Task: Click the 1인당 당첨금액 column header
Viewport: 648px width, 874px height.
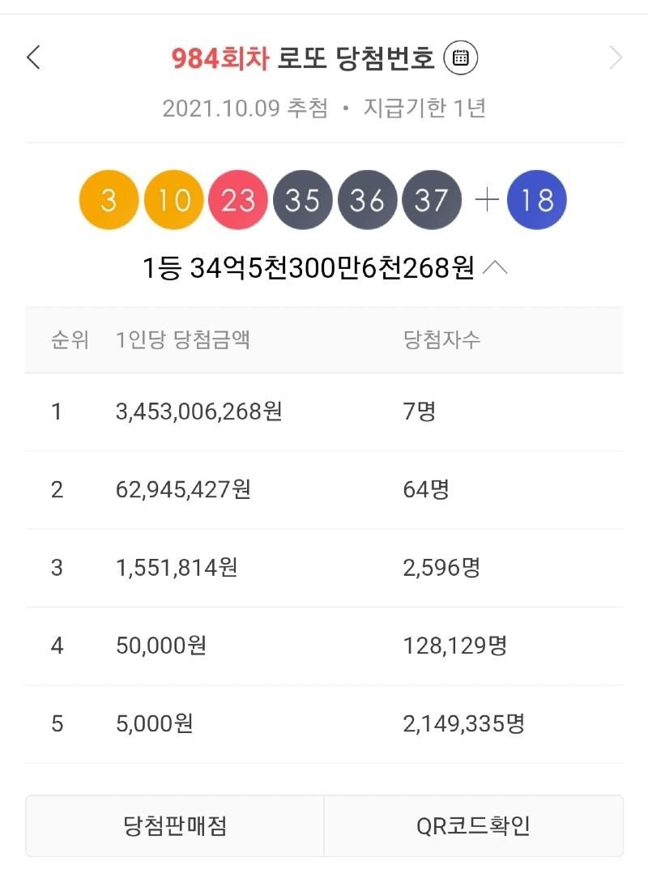Action: (x=183, y=339)
